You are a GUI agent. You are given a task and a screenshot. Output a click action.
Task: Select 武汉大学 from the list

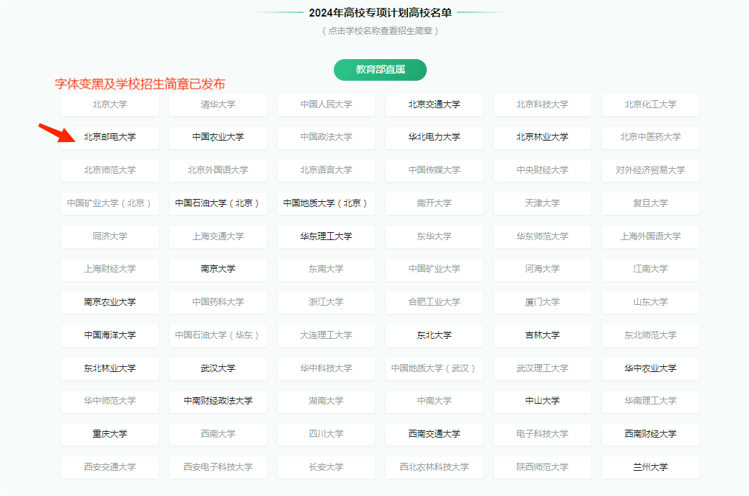tap(218, 368)
